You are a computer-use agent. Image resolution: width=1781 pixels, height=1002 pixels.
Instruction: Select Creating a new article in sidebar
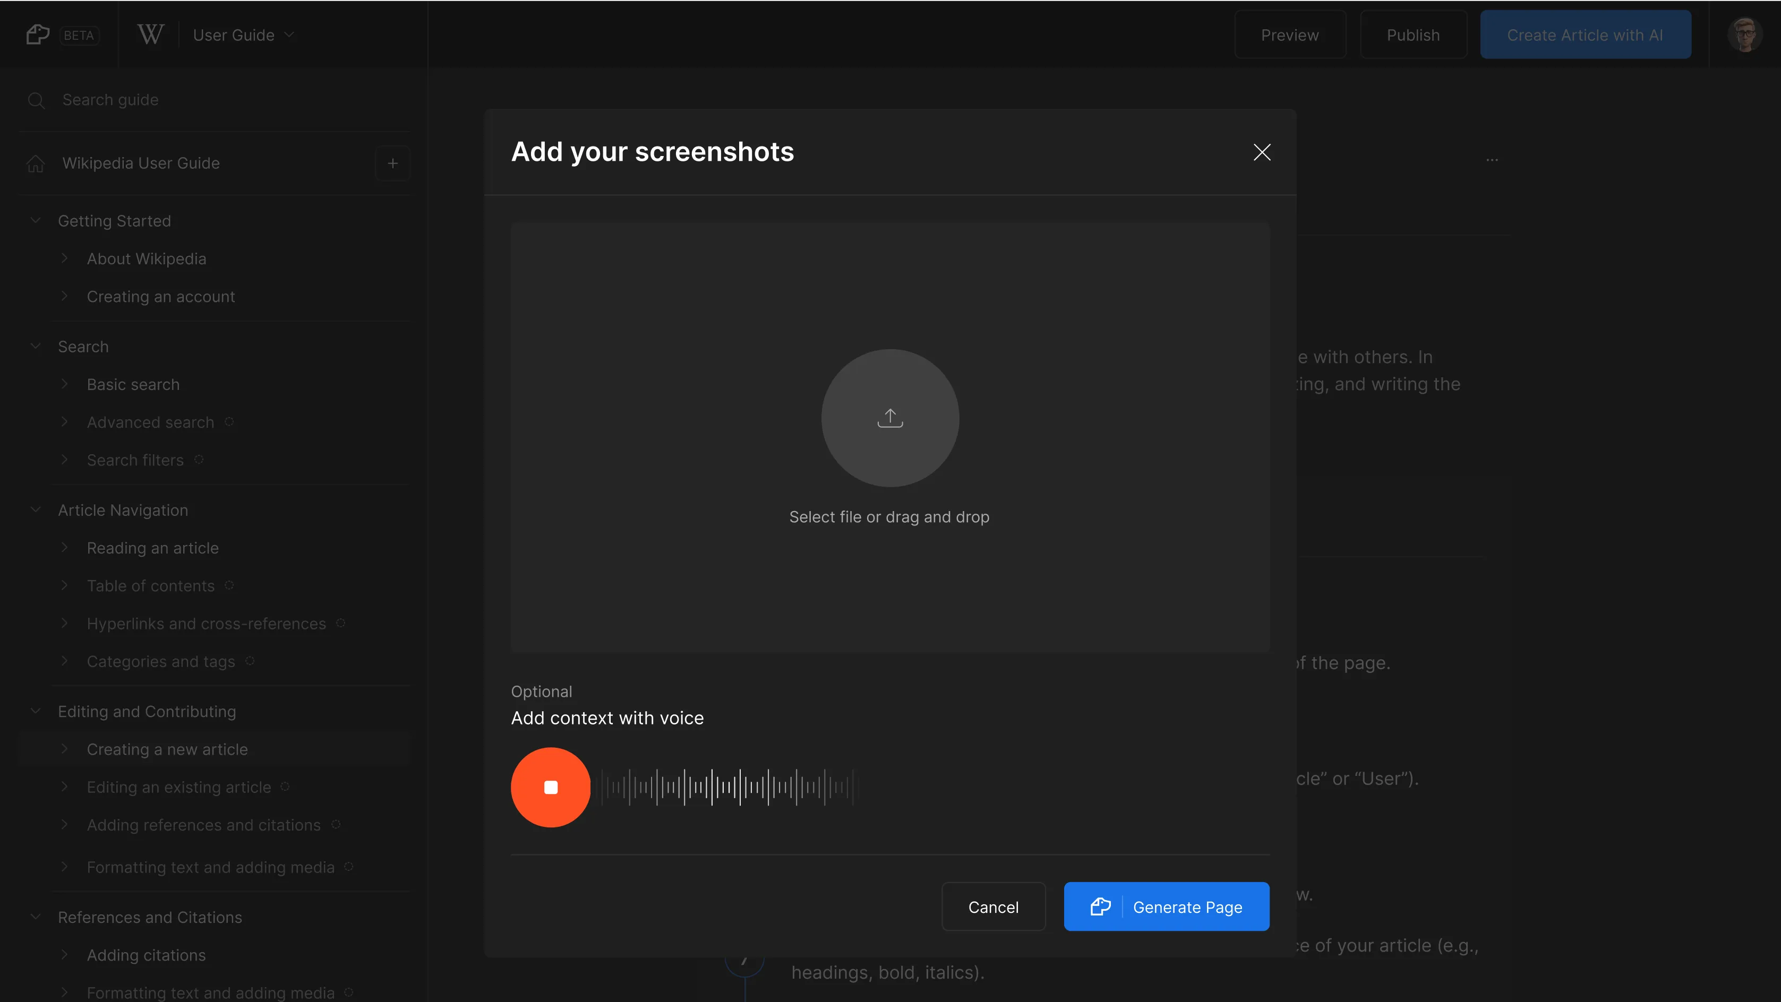pos(167,748)
